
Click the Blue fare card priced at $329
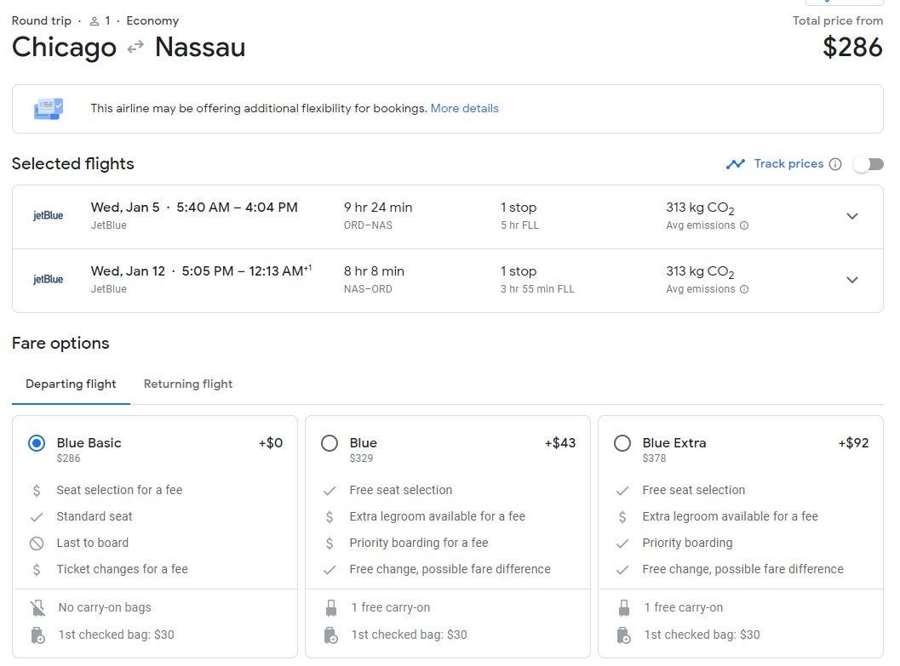(x=447, y=510)
